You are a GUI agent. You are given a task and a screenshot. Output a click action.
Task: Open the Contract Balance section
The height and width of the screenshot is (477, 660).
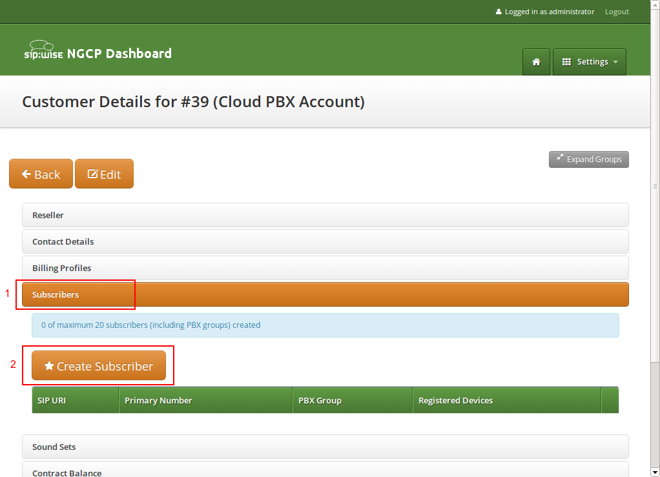point(325,471)
